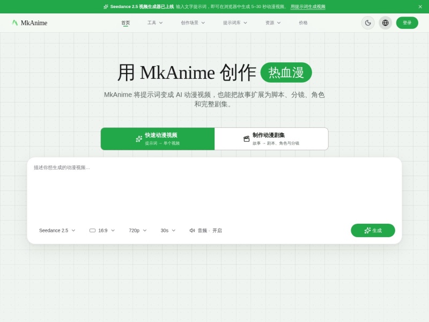
Task: Click the 用 MkAnime 创作 headline
Action: (187, 72)
